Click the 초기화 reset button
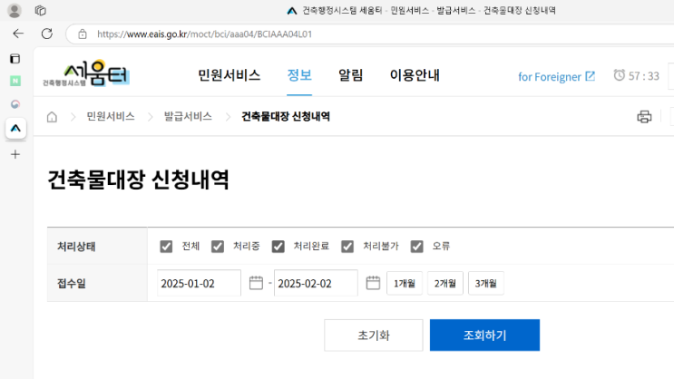 point(374,335)
